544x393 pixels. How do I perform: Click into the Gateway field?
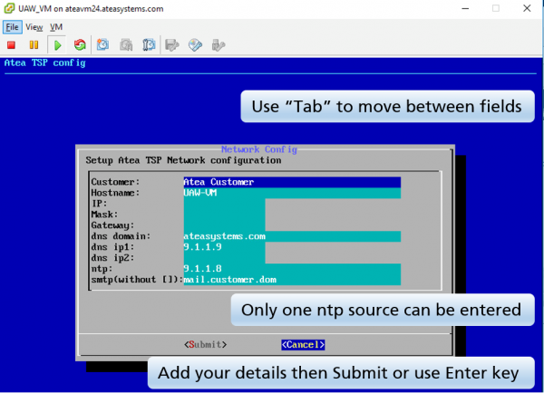tap(225, 225)
